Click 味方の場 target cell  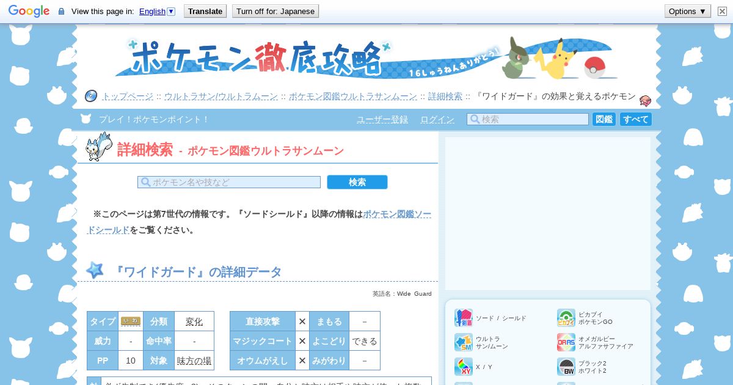(x=194, y=361)
